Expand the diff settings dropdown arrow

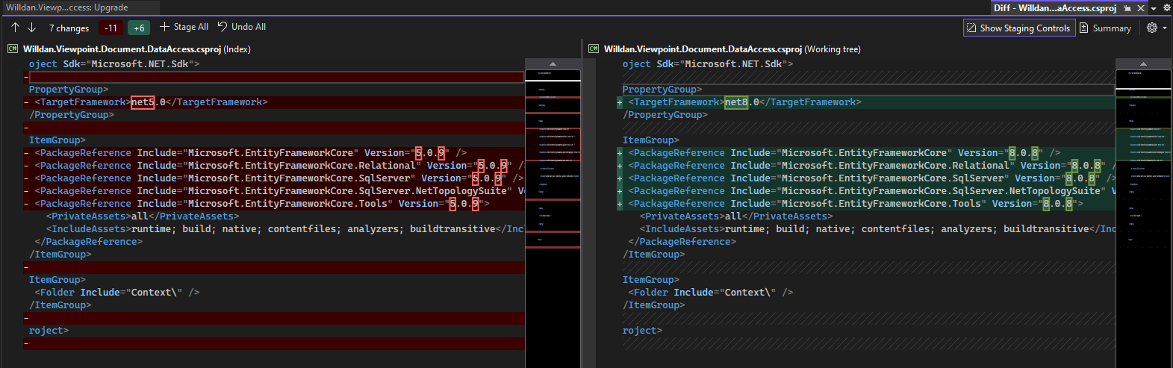tap(1164, 28)
